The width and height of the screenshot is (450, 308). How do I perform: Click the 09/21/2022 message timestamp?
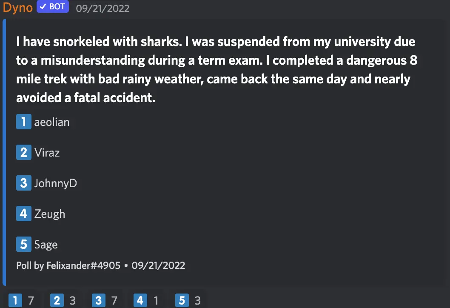[x=103, y=8]
